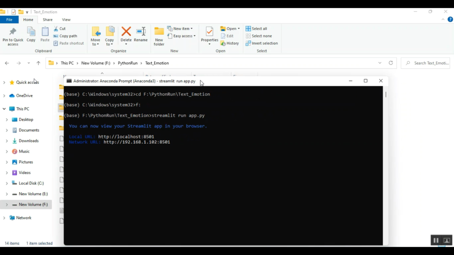Image resolution: width=454 pixels, height=255 pixels.
Task: Click Invert selection button
Action: click(x=262, y=43)
